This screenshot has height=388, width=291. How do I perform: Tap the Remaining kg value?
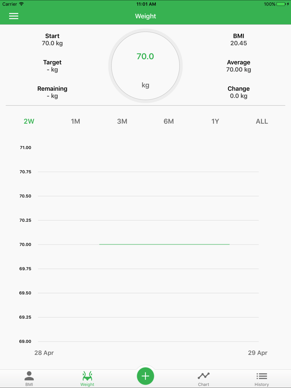pos(52,96)
